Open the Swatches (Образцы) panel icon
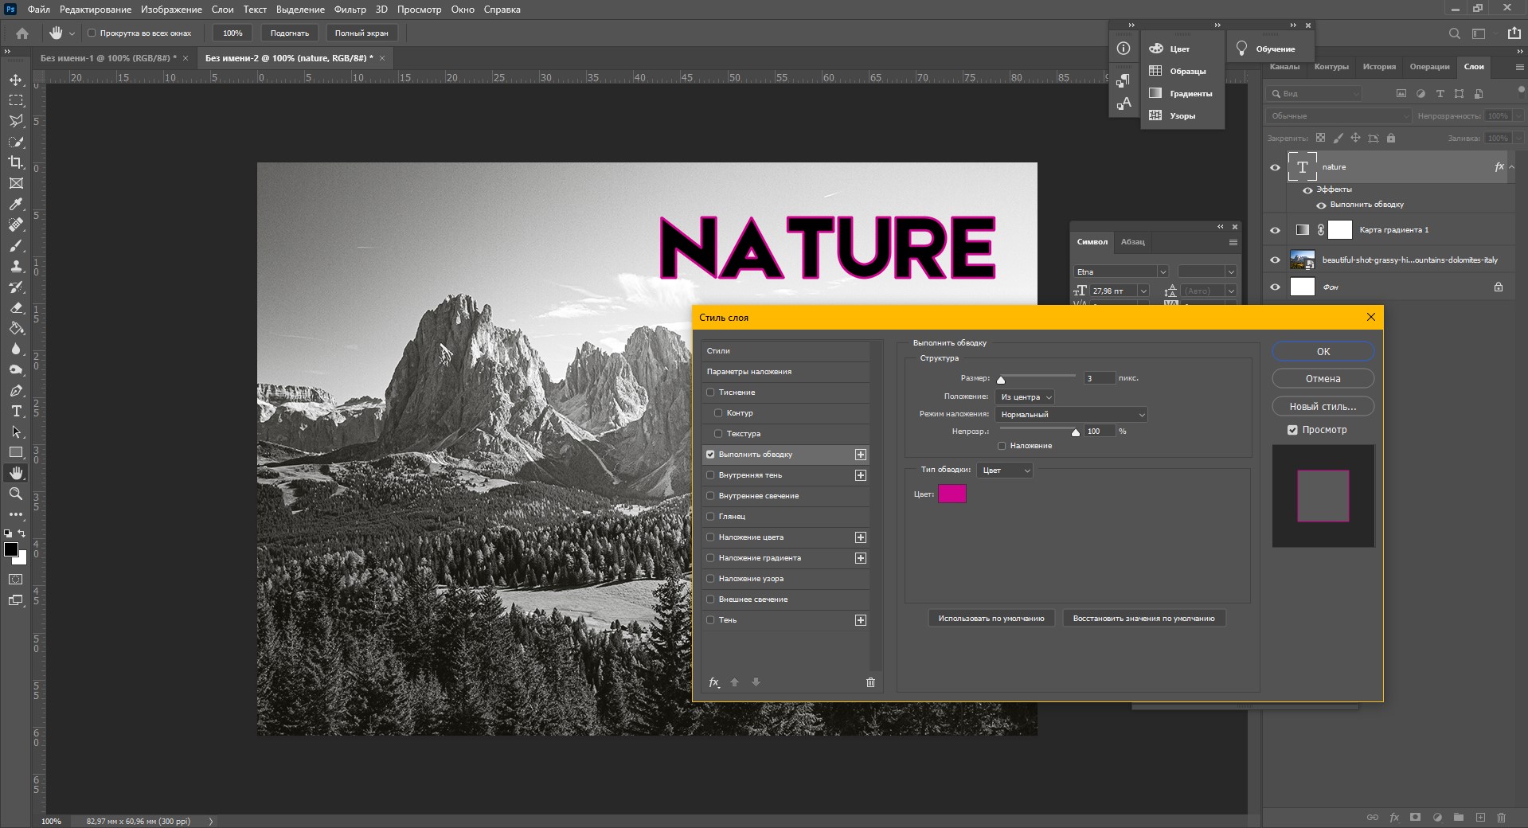The height and width of the screenshot is (828, 1528). tap(1155, 71)
